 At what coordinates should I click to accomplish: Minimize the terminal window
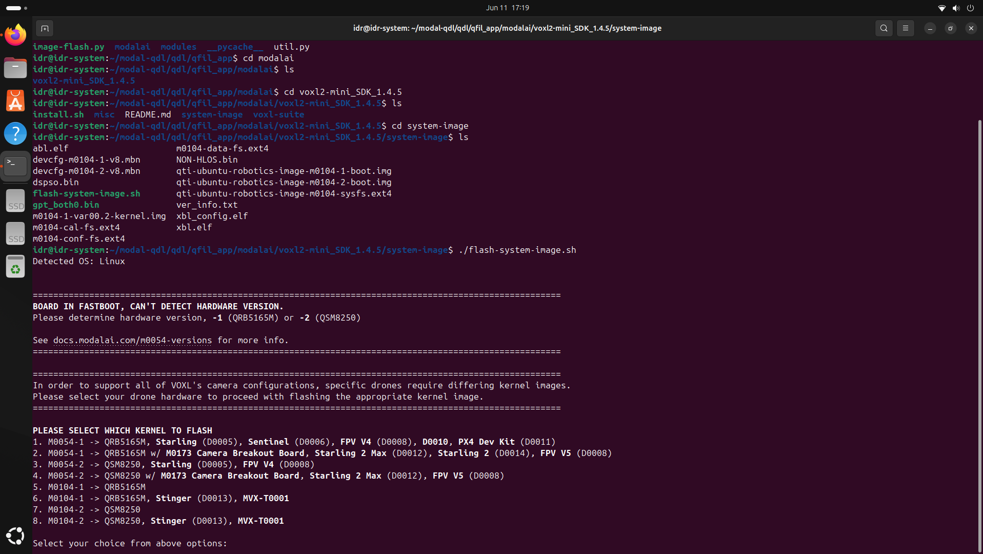tap(930, 28)
